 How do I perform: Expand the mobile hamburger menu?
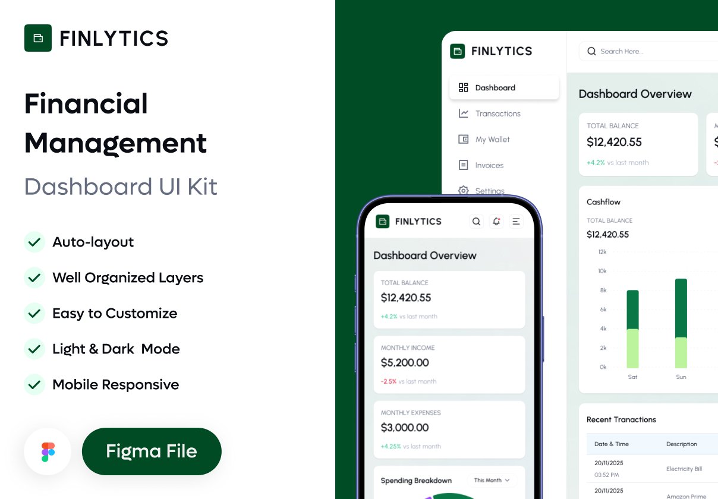(x=516, y=221)
